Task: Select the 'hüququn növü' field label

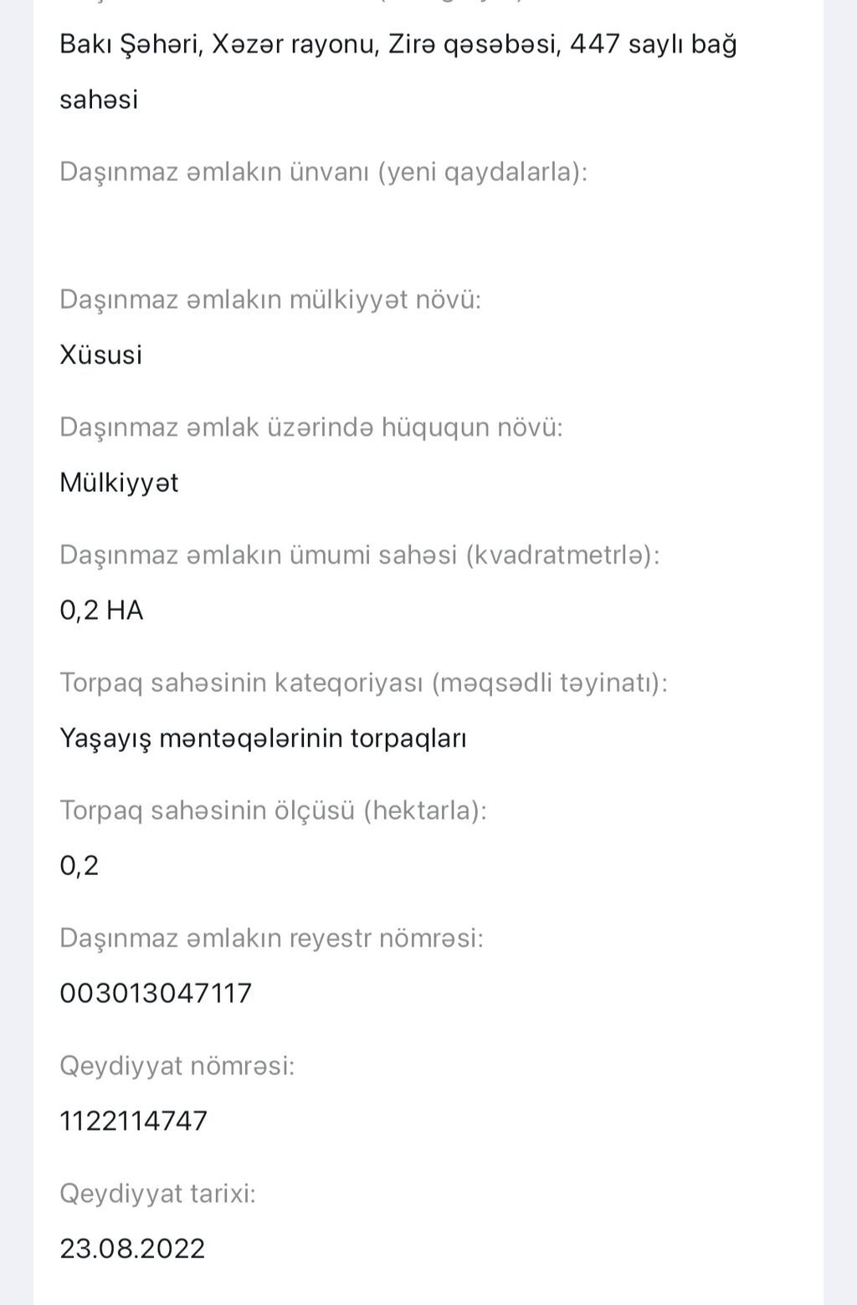Action: coord(310,427)
